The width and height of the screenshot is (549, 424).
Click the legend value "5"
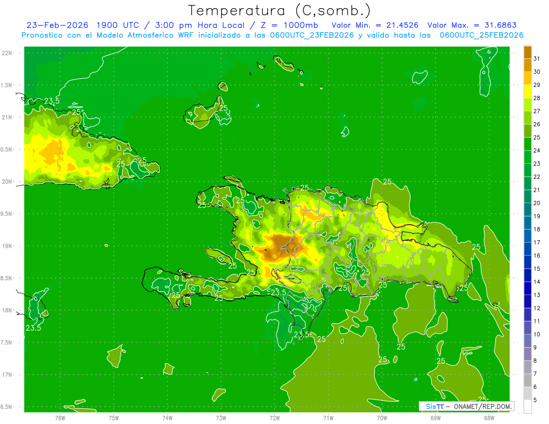point(535,400)
